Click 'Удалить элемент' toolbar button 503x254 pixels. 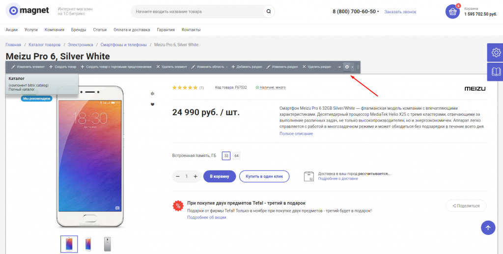[x=171, y=67]
